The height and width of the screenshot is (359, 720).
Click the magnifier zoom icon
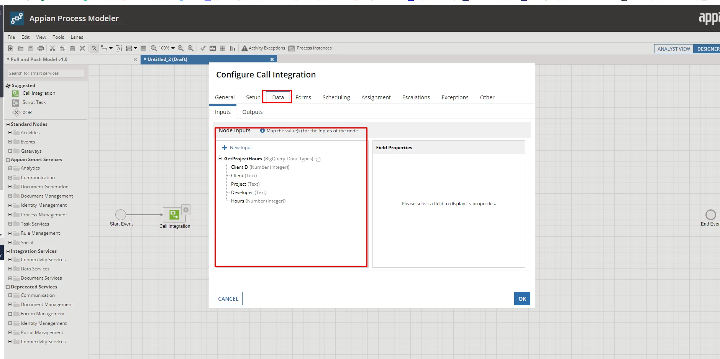154,48
